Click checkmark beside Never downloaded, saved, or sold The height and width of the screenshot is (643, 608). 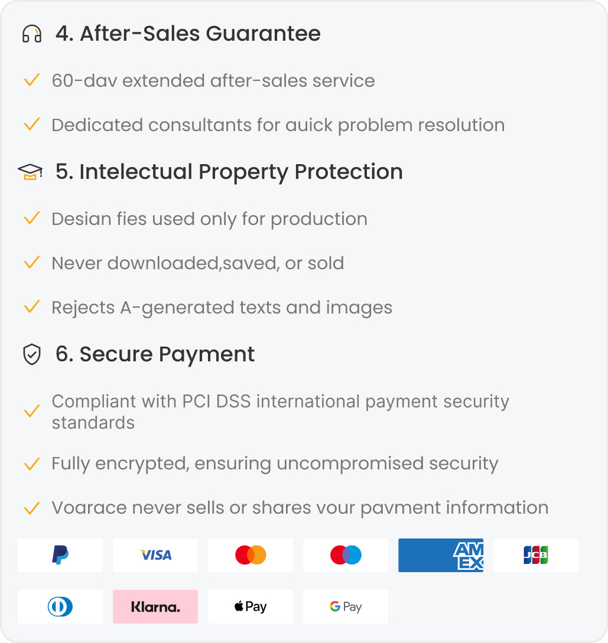[31, 263]
